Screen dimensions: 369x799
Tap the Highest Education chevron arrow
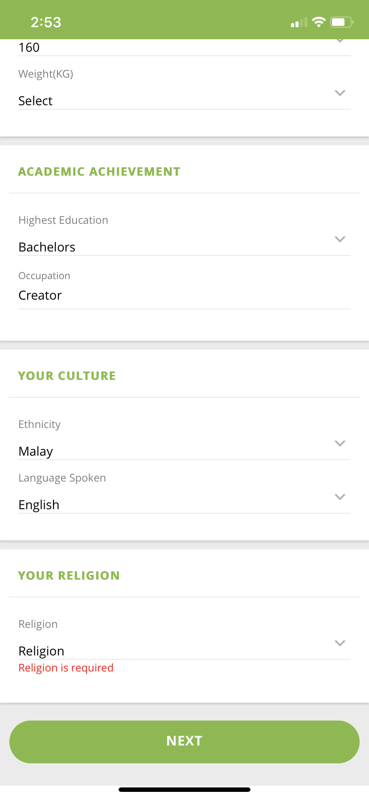340,239
